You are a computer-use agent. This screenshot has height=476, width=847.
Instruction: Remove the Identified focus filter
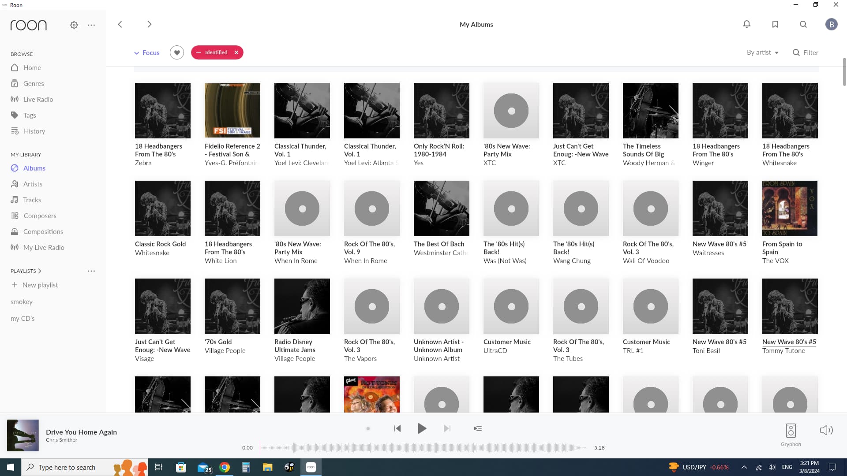(x=236, y=52)
